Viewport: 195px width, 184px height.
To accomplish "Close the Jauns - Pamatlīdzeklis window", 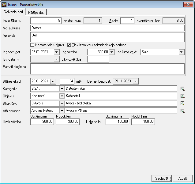I will pos(188,5).
